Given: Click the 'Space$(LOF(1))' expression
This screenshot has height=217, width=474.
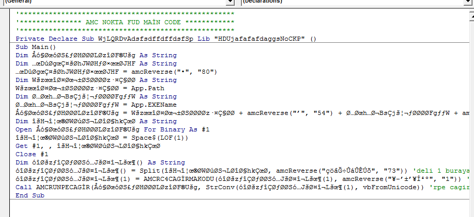Looking at the screenshot, I should (160, 138).
